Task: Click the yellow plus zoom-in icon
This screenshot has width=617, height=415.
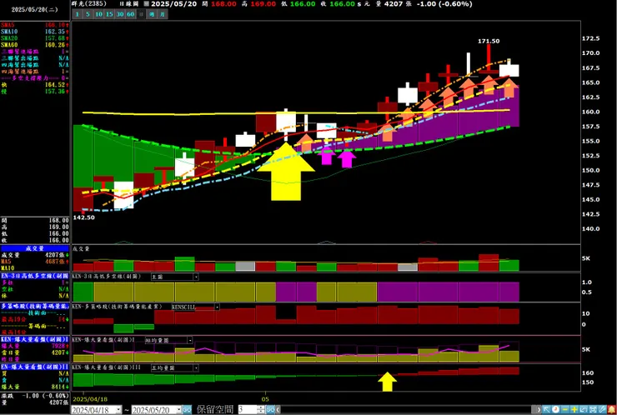Action: pyautogui.click(x=574, y=409)
